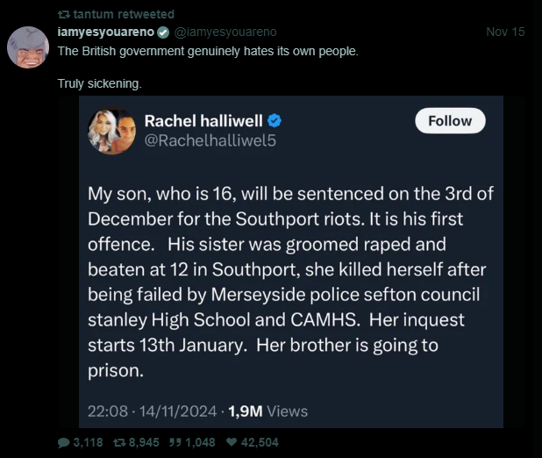Screen dimensions: 542x458
Task: Click the 'Truly sickening.' tweet text
Action: (x=99, y=83)
